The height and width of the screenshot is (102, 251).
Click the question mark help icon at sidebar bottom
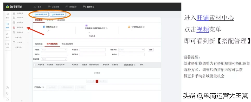click(x=7, y=88)
